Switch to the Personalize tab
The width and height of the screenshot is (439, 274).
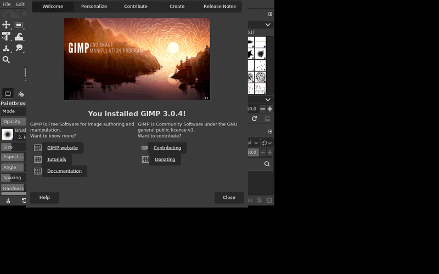94,6
